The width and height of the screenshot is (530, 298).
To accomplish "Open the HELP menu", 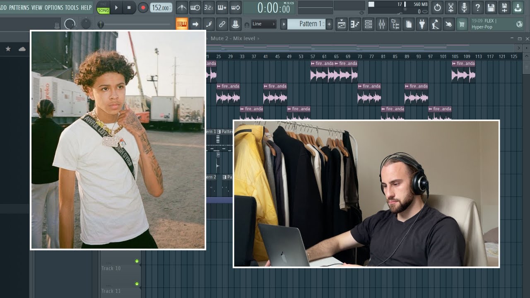I will (x=86, y=7).
